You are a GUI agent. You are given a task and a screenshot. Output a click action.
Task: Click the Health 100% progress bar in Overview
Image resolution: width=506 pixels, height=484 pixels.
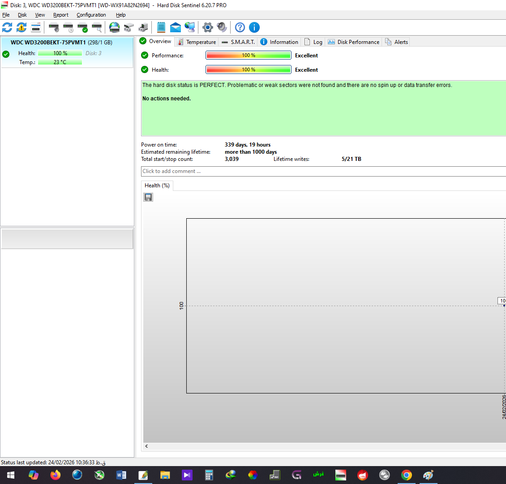point(248,69)
